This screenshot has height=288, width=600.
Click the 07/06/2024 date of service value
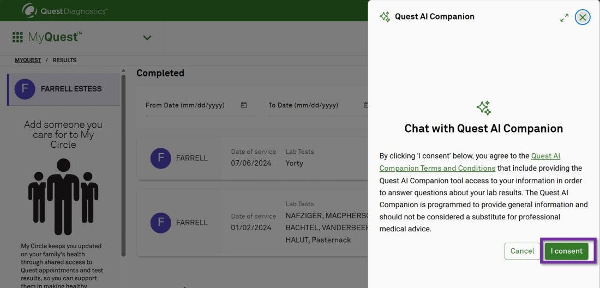pos(251,163)
